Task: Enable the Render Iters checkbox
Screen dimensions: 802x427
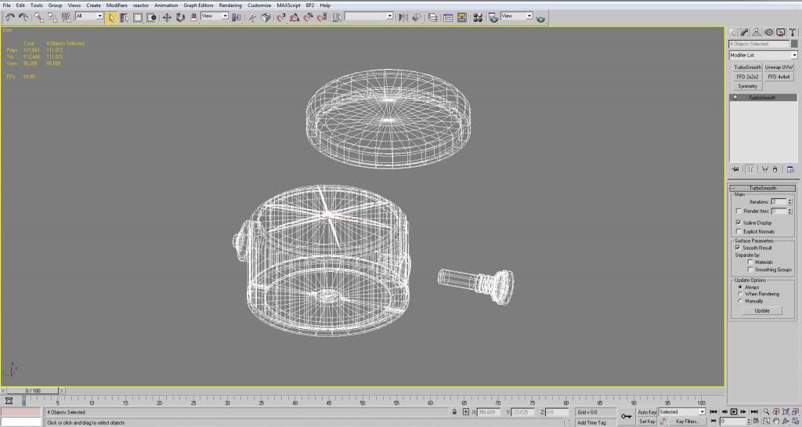Action: tap(738, 211)
